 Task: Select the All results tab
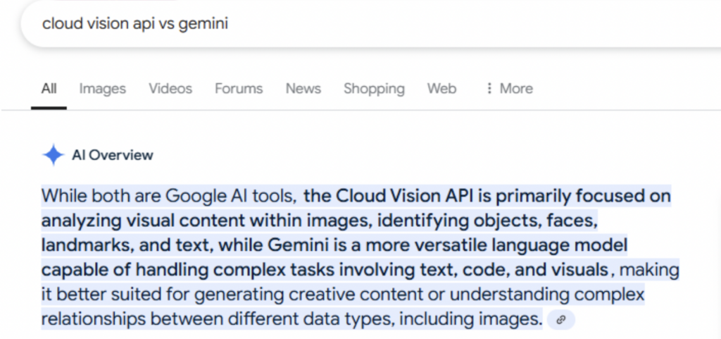click(x=49, y=89)
